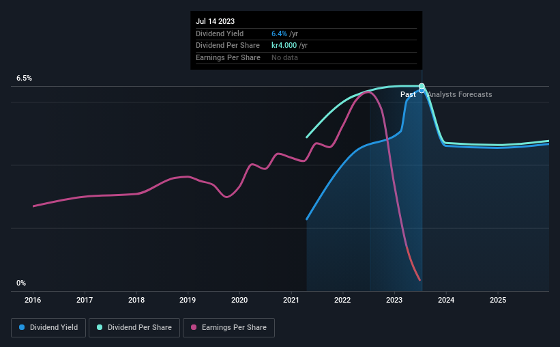Image resolution: width=560 pixels, height=347 pixels.
Task: Click the 'Dividend Yield' row label in tooltip
Action: tap(220, 33)
